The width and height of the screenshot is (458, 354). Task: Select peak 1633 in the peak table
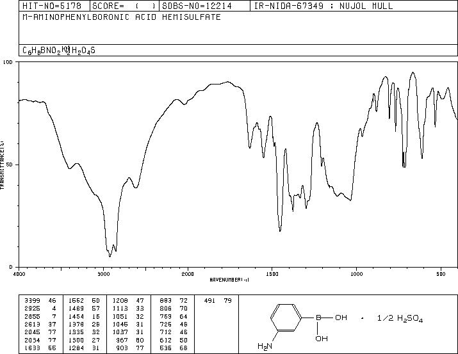point(32,348)
